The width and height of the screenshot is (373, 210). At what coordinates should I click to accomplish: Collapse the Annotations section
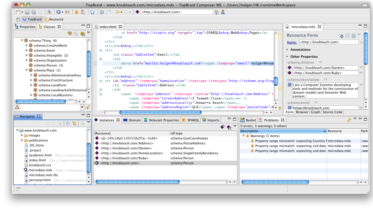tap(287, 50)
